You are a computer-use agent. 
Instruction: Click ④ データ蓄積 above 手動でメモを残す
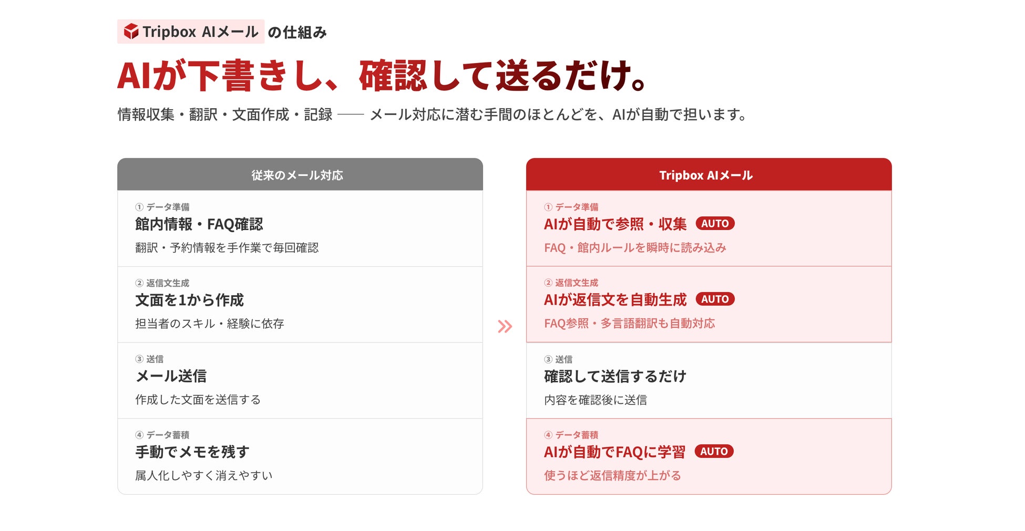click(162, 435)
